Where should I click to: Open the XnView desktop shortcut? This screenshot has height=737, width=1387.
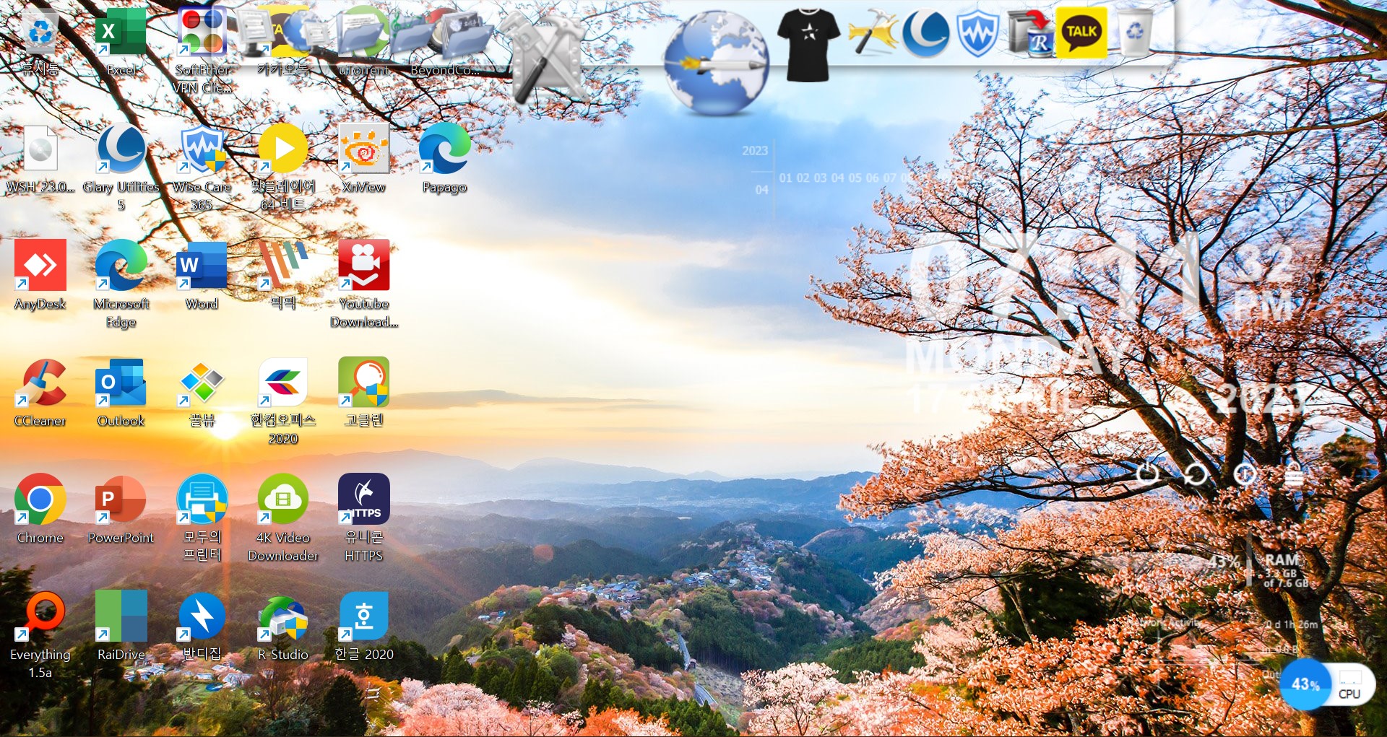(x=364, y=159)
